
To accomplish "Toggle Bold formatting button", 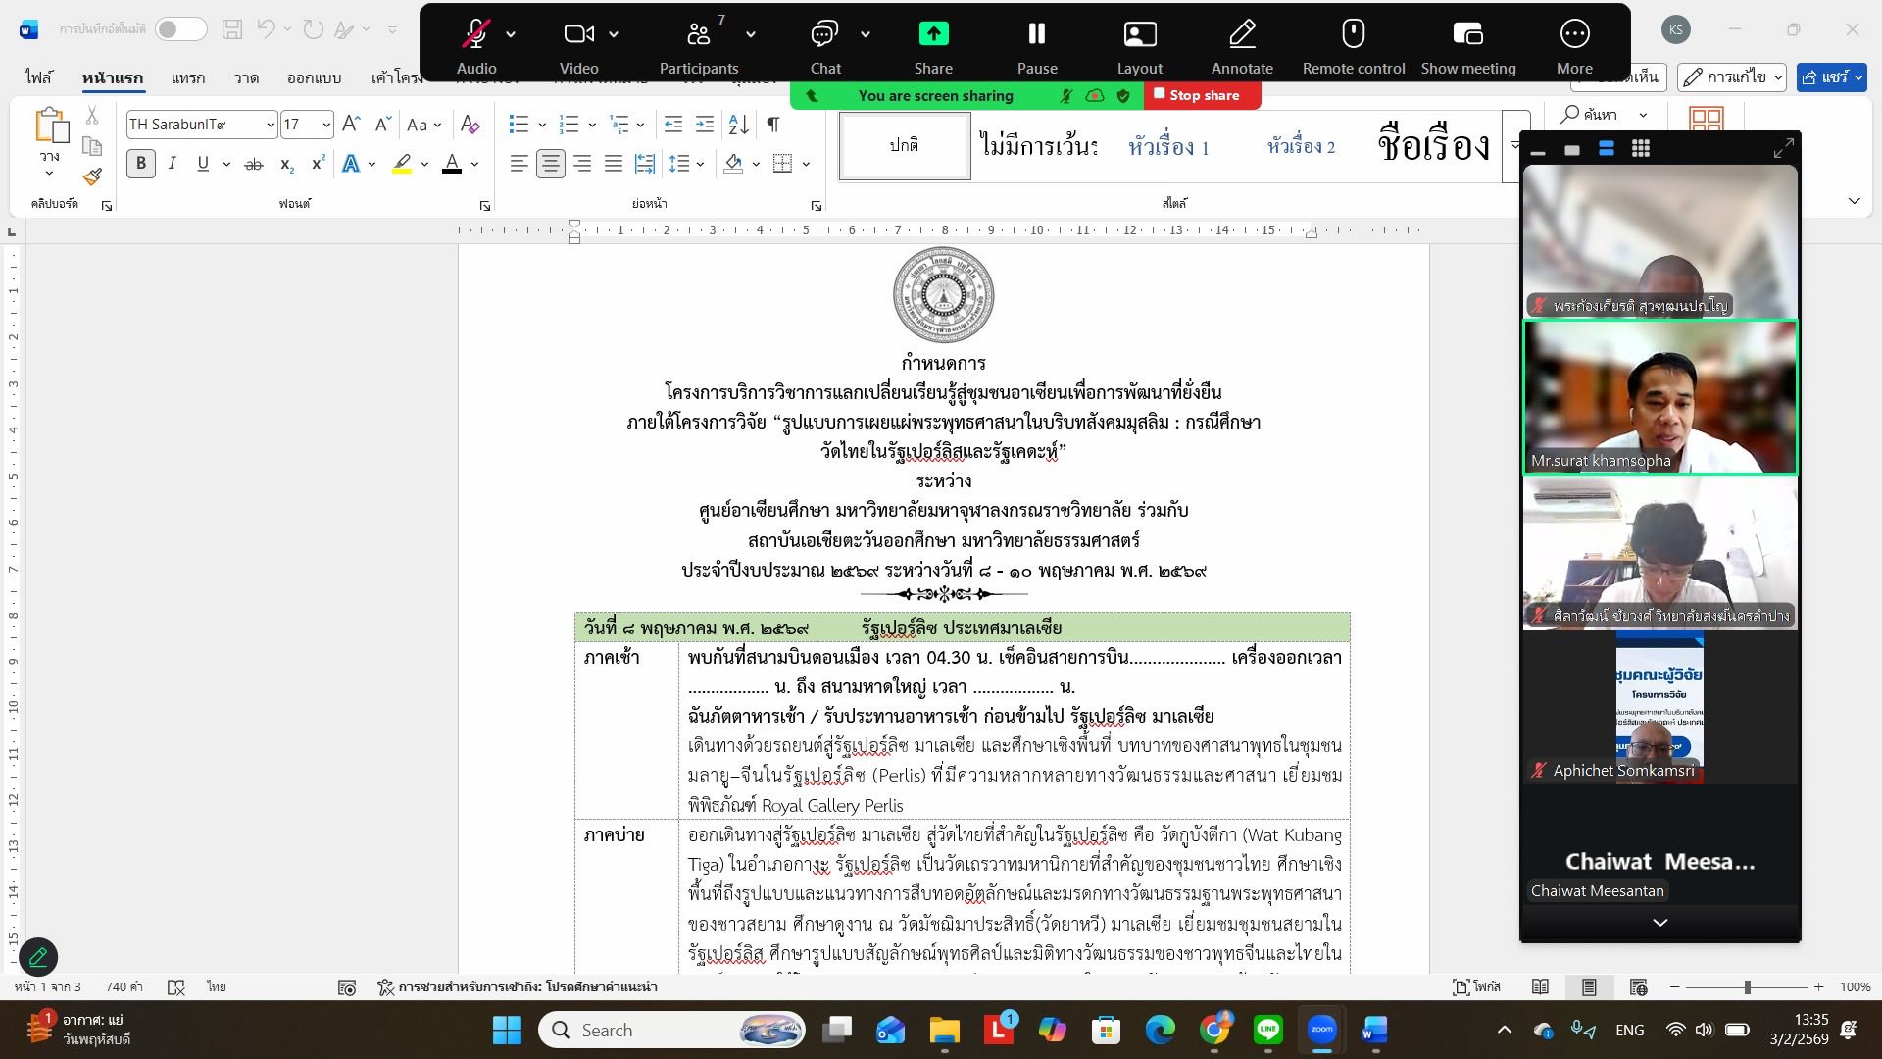I will coord(141,164).
